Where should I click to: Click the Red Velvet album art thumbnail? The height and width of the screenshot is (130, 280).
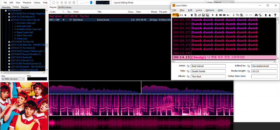(x=24, y=106)
